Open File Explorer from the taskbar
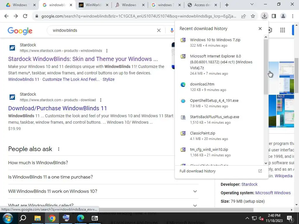 (37, 218)
